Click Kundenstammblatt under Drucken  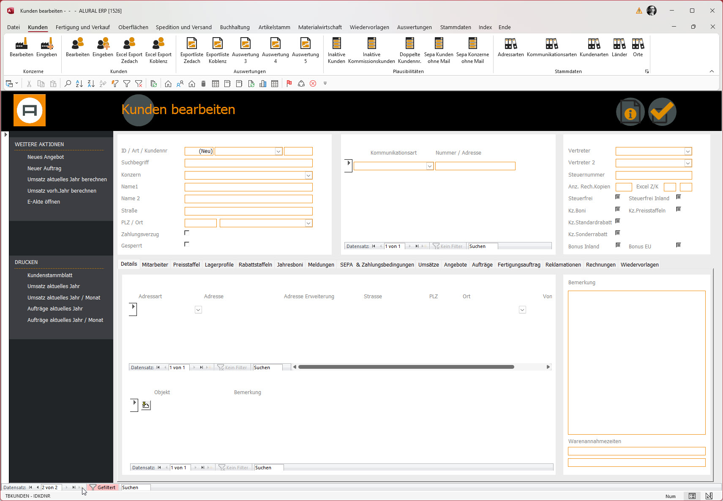(x=50, y=275)
